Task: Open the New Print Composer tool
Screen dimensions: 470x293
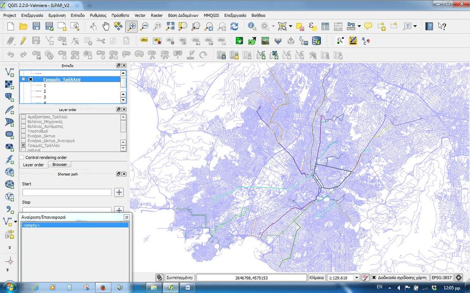Action: [62, 26]
